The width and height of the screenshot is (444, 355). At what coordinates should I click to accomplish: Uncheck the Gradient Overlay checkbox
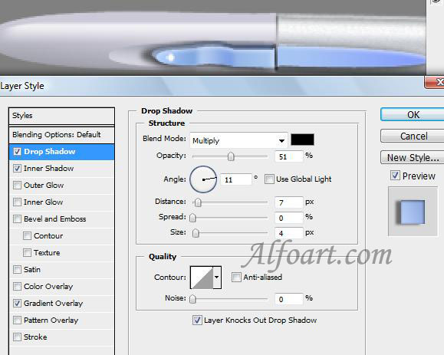pyautogui.click(x=17, y=303)
